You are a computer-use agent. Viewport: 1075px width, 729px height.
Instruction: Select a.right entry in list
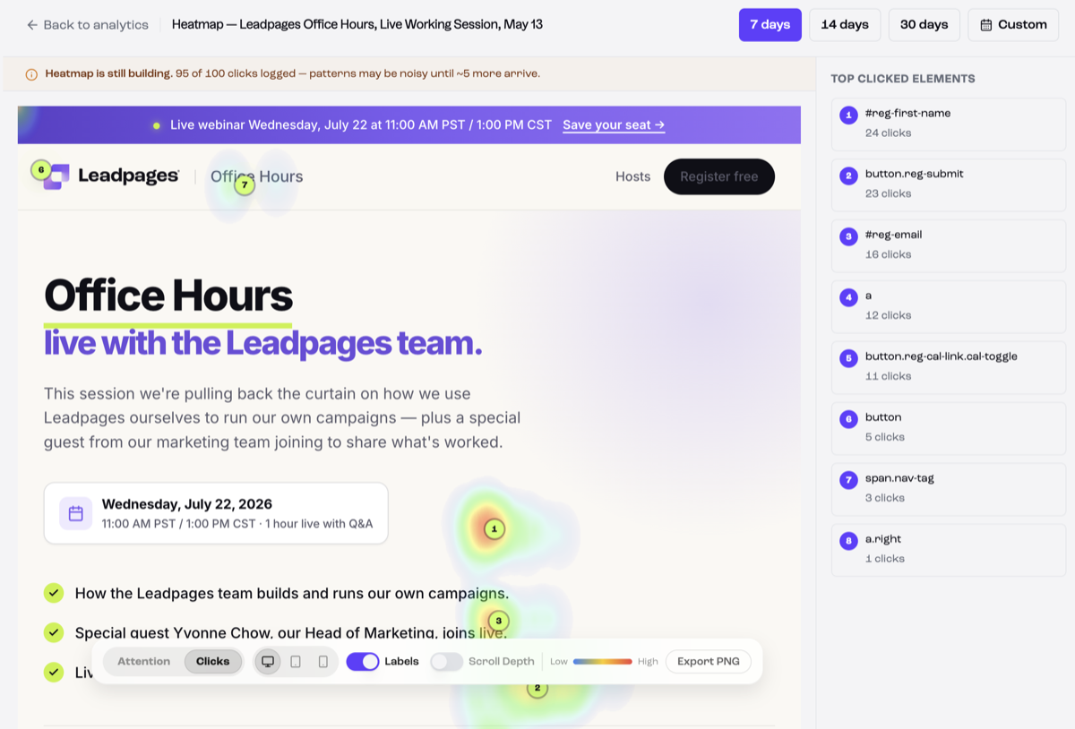coord(949,549)
